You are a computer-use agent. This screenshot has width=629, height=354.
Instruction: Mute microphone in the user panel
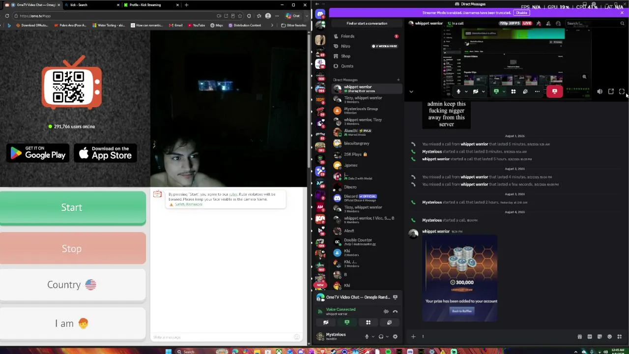pyautogui.click(x=366, y=337)
